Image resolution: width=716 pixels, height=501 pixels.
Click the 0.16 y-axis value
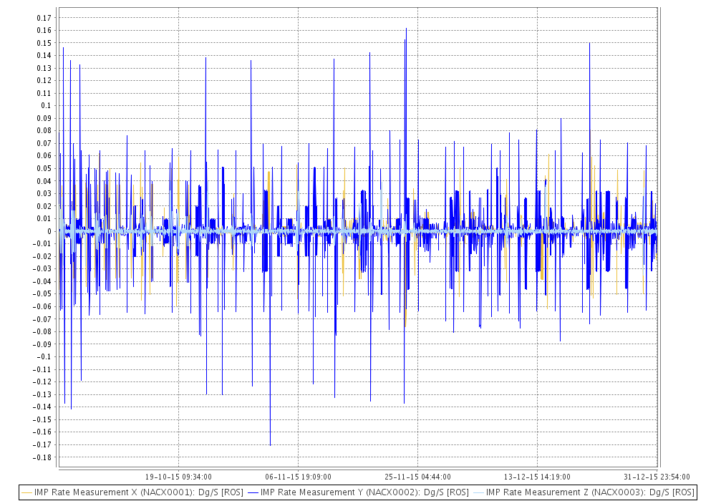(44, 30)
